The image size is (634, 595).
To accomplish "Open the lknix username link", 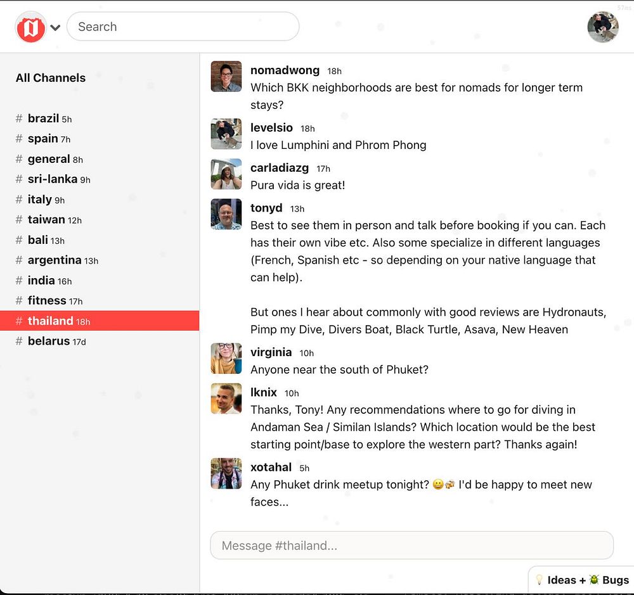I will coord(264,392).
